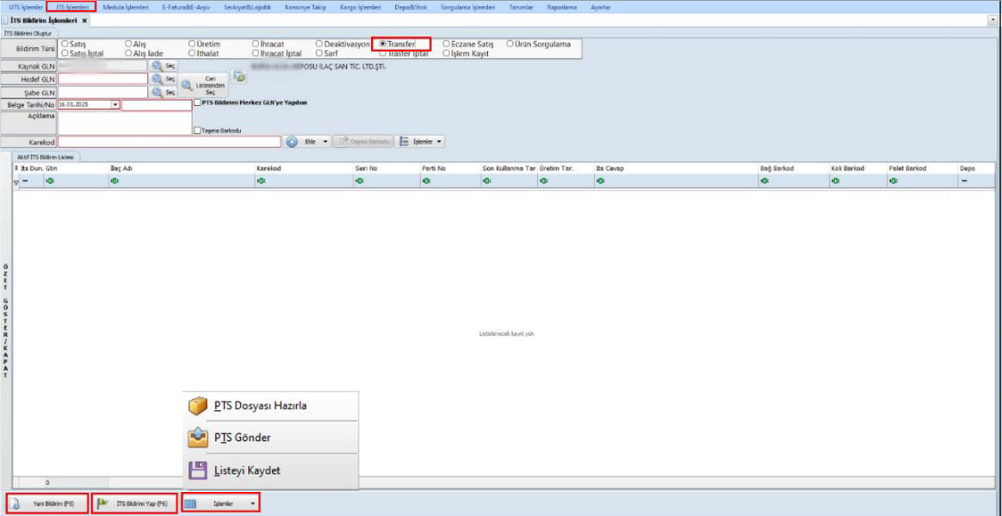The height and width of the screenshot is (516, 1002).
Task: Open the bottom İşlemler dropdown button
Action: pos(252,504)
